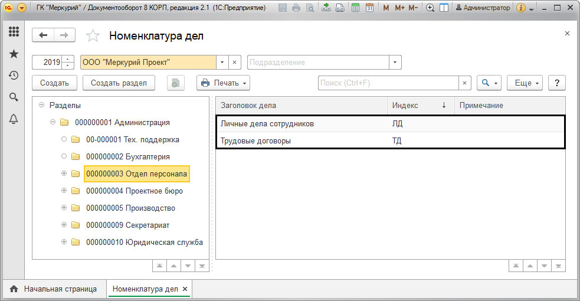The width and height of the screenshot is (580, 301).
Task: Expand the Юридическая служба tree node
Action: [x=64, y=242]
